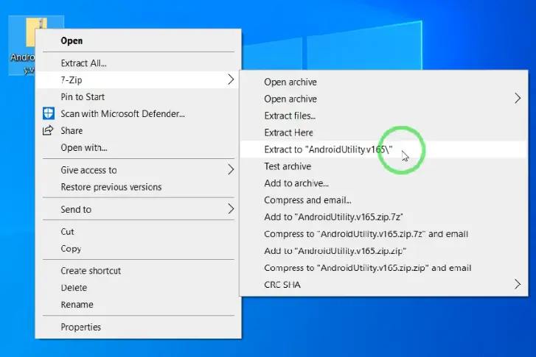Screen dimensions: 536x357
Task: Select Create shortcut
Action: click(x=138, y=271)
